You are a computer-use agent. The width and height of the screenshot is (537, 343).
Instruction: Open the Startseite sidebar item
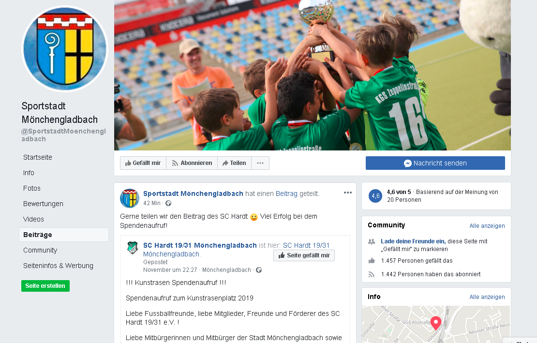(38, 157)
